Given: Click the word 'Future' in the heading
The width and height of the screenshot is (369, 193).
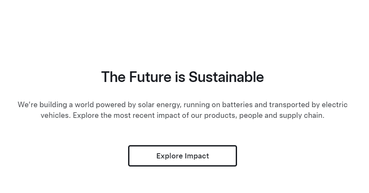Looking at the screenshot, I should click(150, 77).
